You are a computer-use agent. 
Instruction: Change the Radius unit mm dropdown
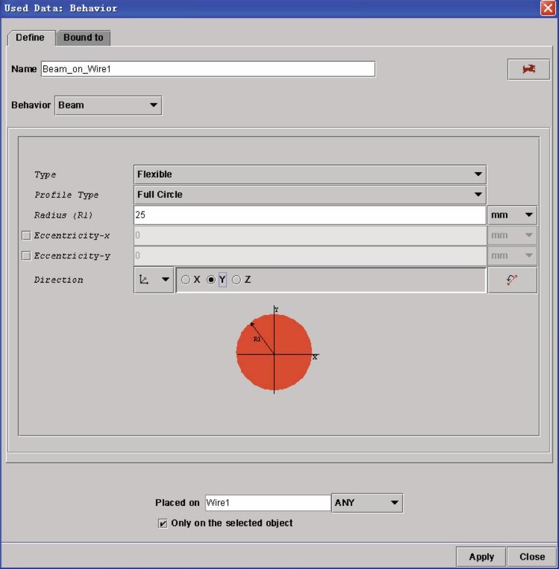coord(512,215)
